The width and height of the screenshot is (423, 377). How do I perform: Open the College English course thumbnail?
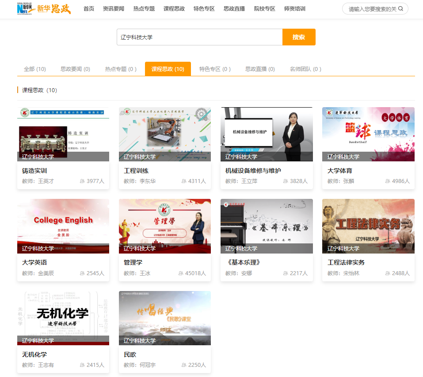pyautogui.click(x=63, y=226)
